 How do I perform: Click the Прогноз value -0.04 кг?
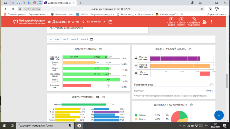pyautogui.click(x=209, y=91)
